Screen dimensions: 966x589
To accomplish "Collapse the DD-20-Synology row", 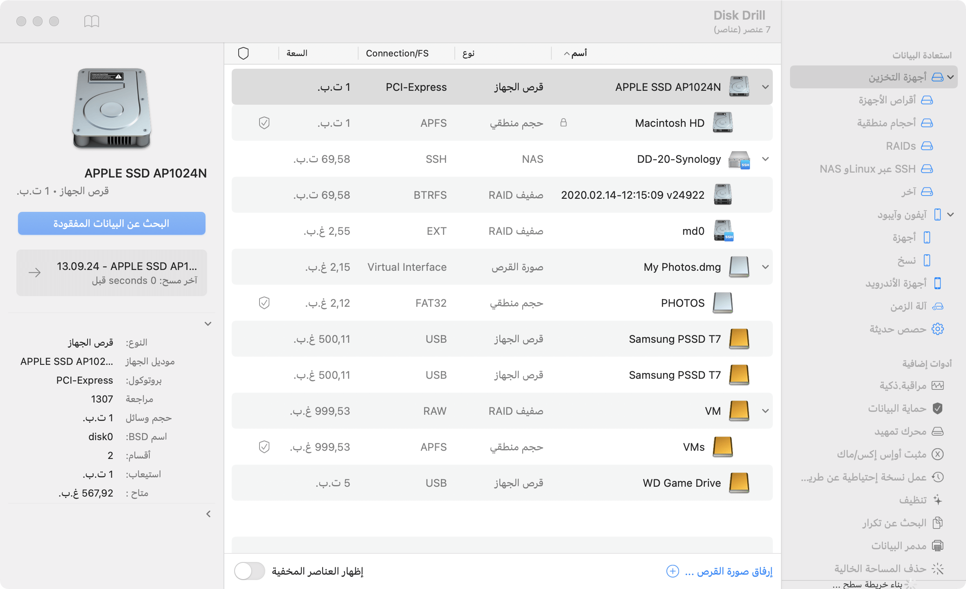I will pos(765,159).
